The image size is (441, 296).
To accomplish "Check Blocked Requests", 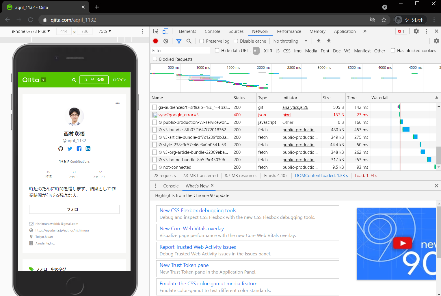I will 155,59.
